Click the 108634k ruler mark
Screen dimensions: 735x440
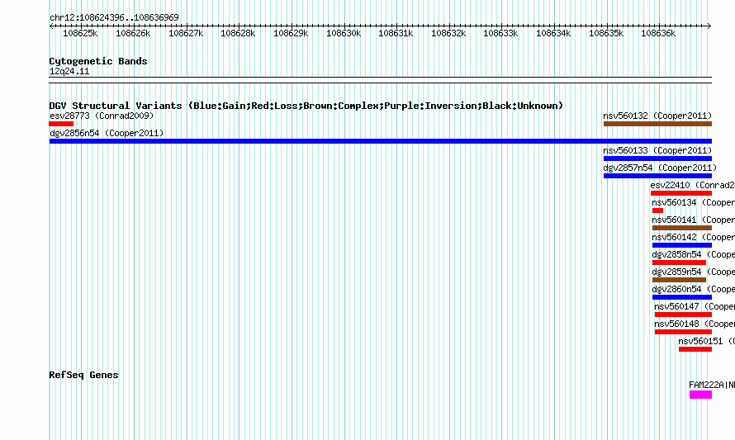pos(553,33)
